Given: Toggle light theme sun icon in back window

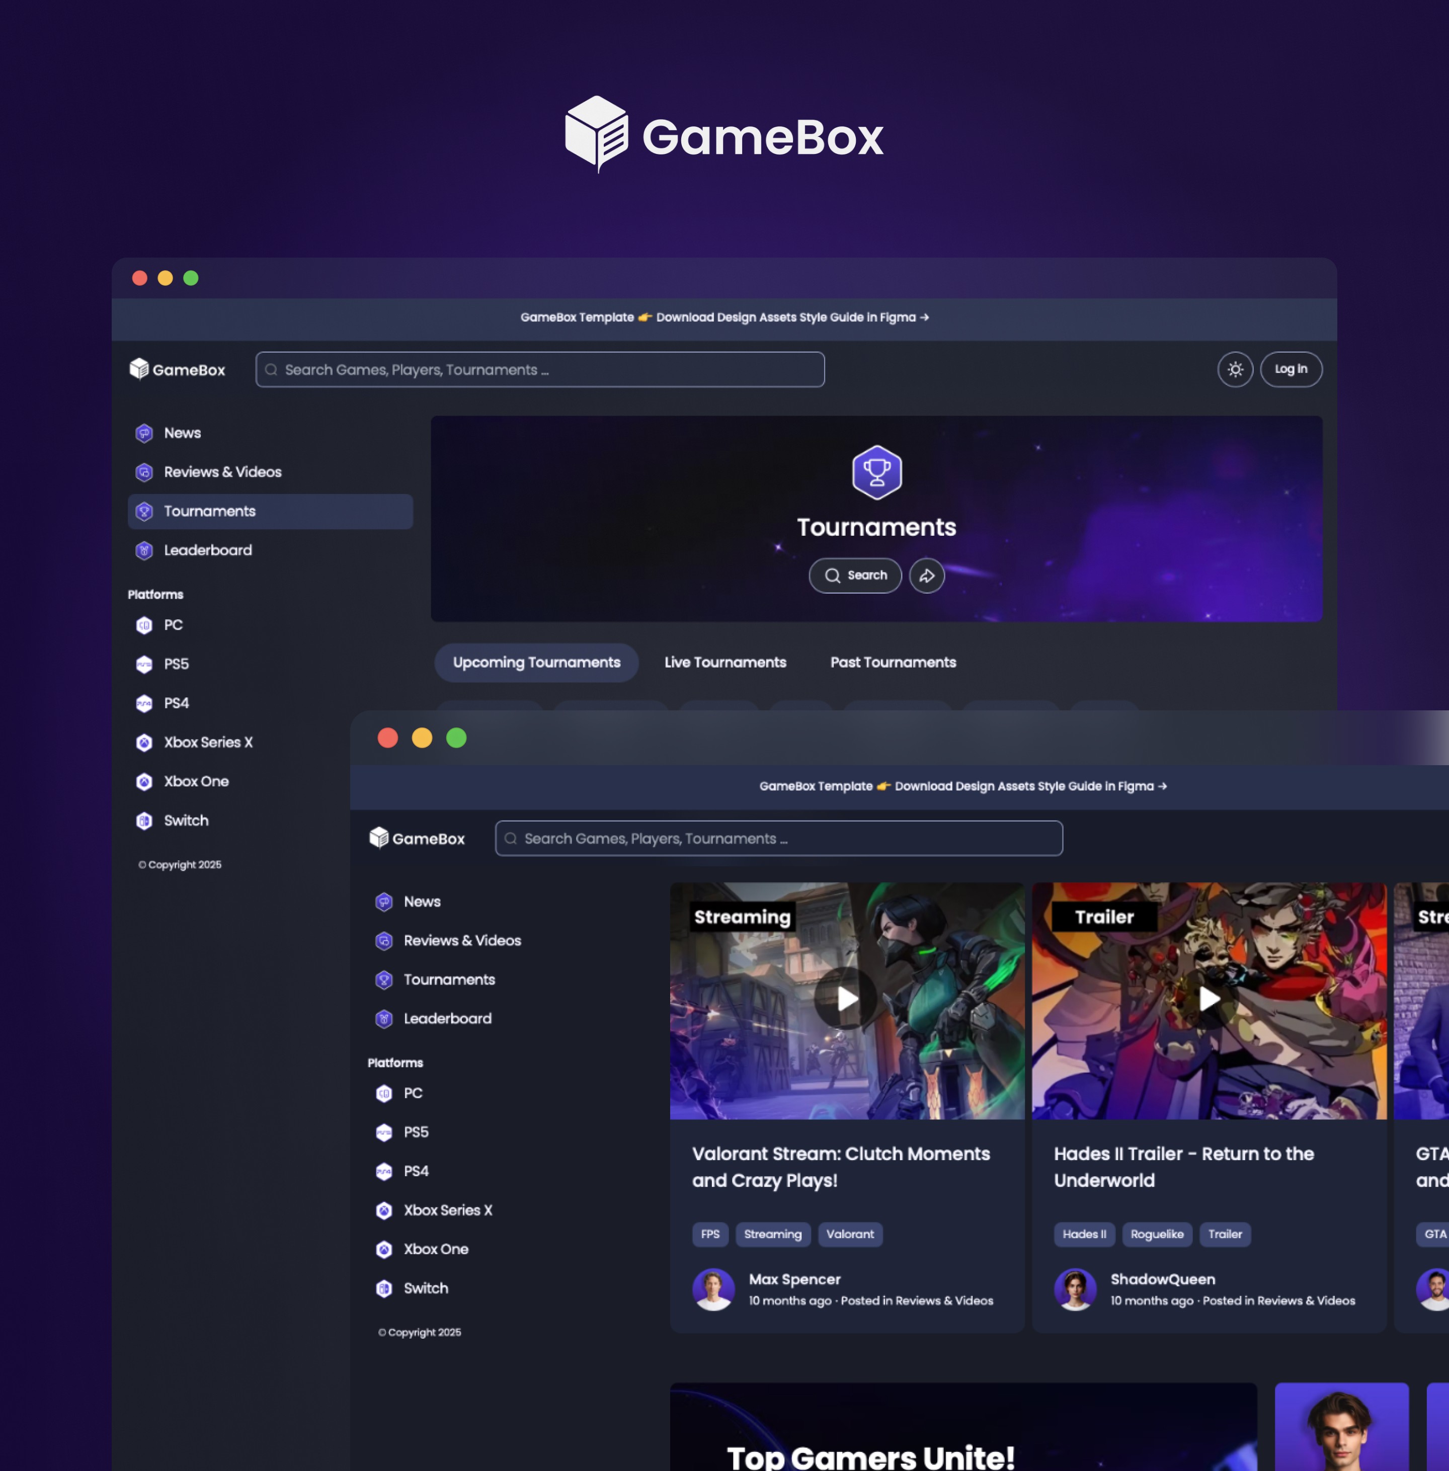Looking at the screenshot, I should 1234,369.
